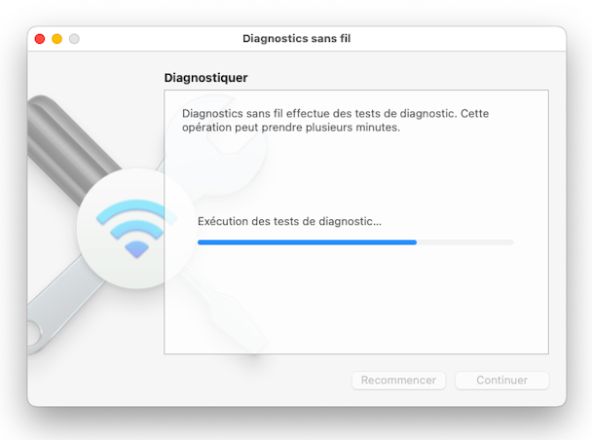Click the description paragraph about diagnostic tests
The image size is (592, 440).
click(x=335, y=121)
